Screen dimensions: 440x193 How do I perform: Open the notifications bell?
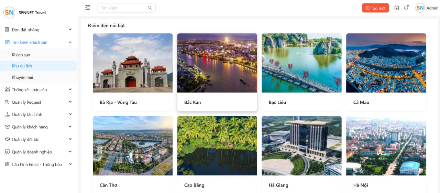(x=406, y=8)
